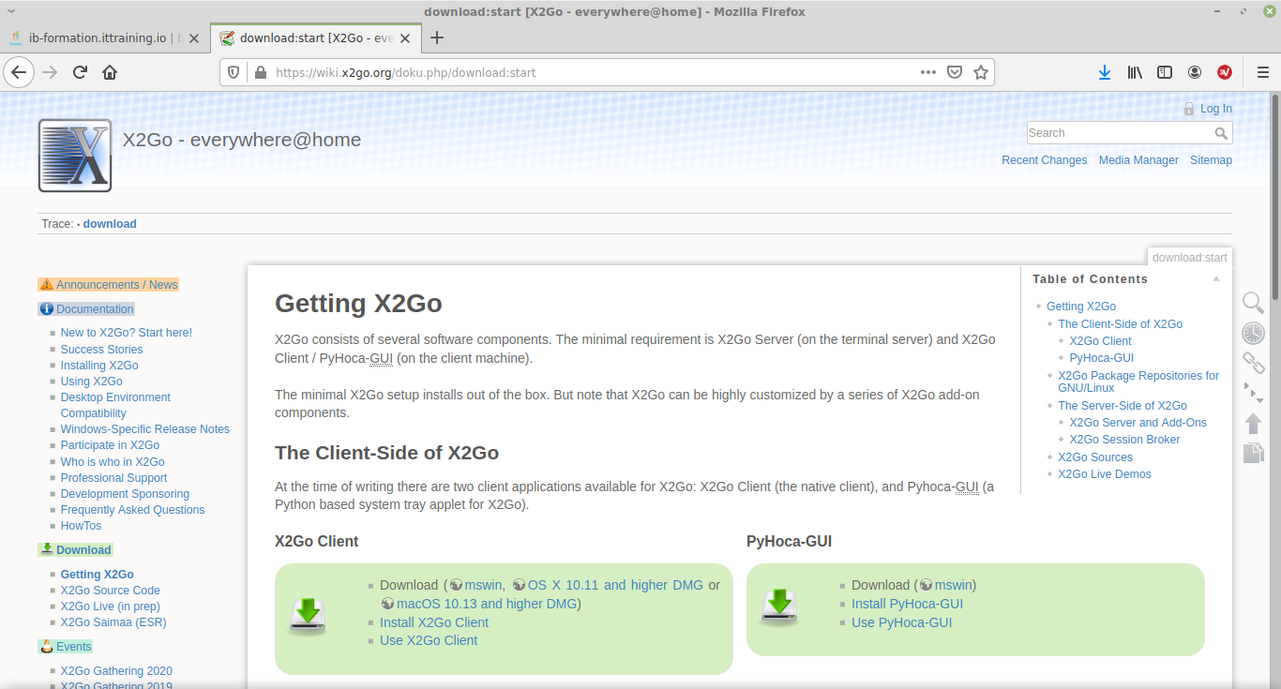Save page to Pocket
Image resolution: width=1281 pixels, height=689 pixels.
(x=955, y=72)
